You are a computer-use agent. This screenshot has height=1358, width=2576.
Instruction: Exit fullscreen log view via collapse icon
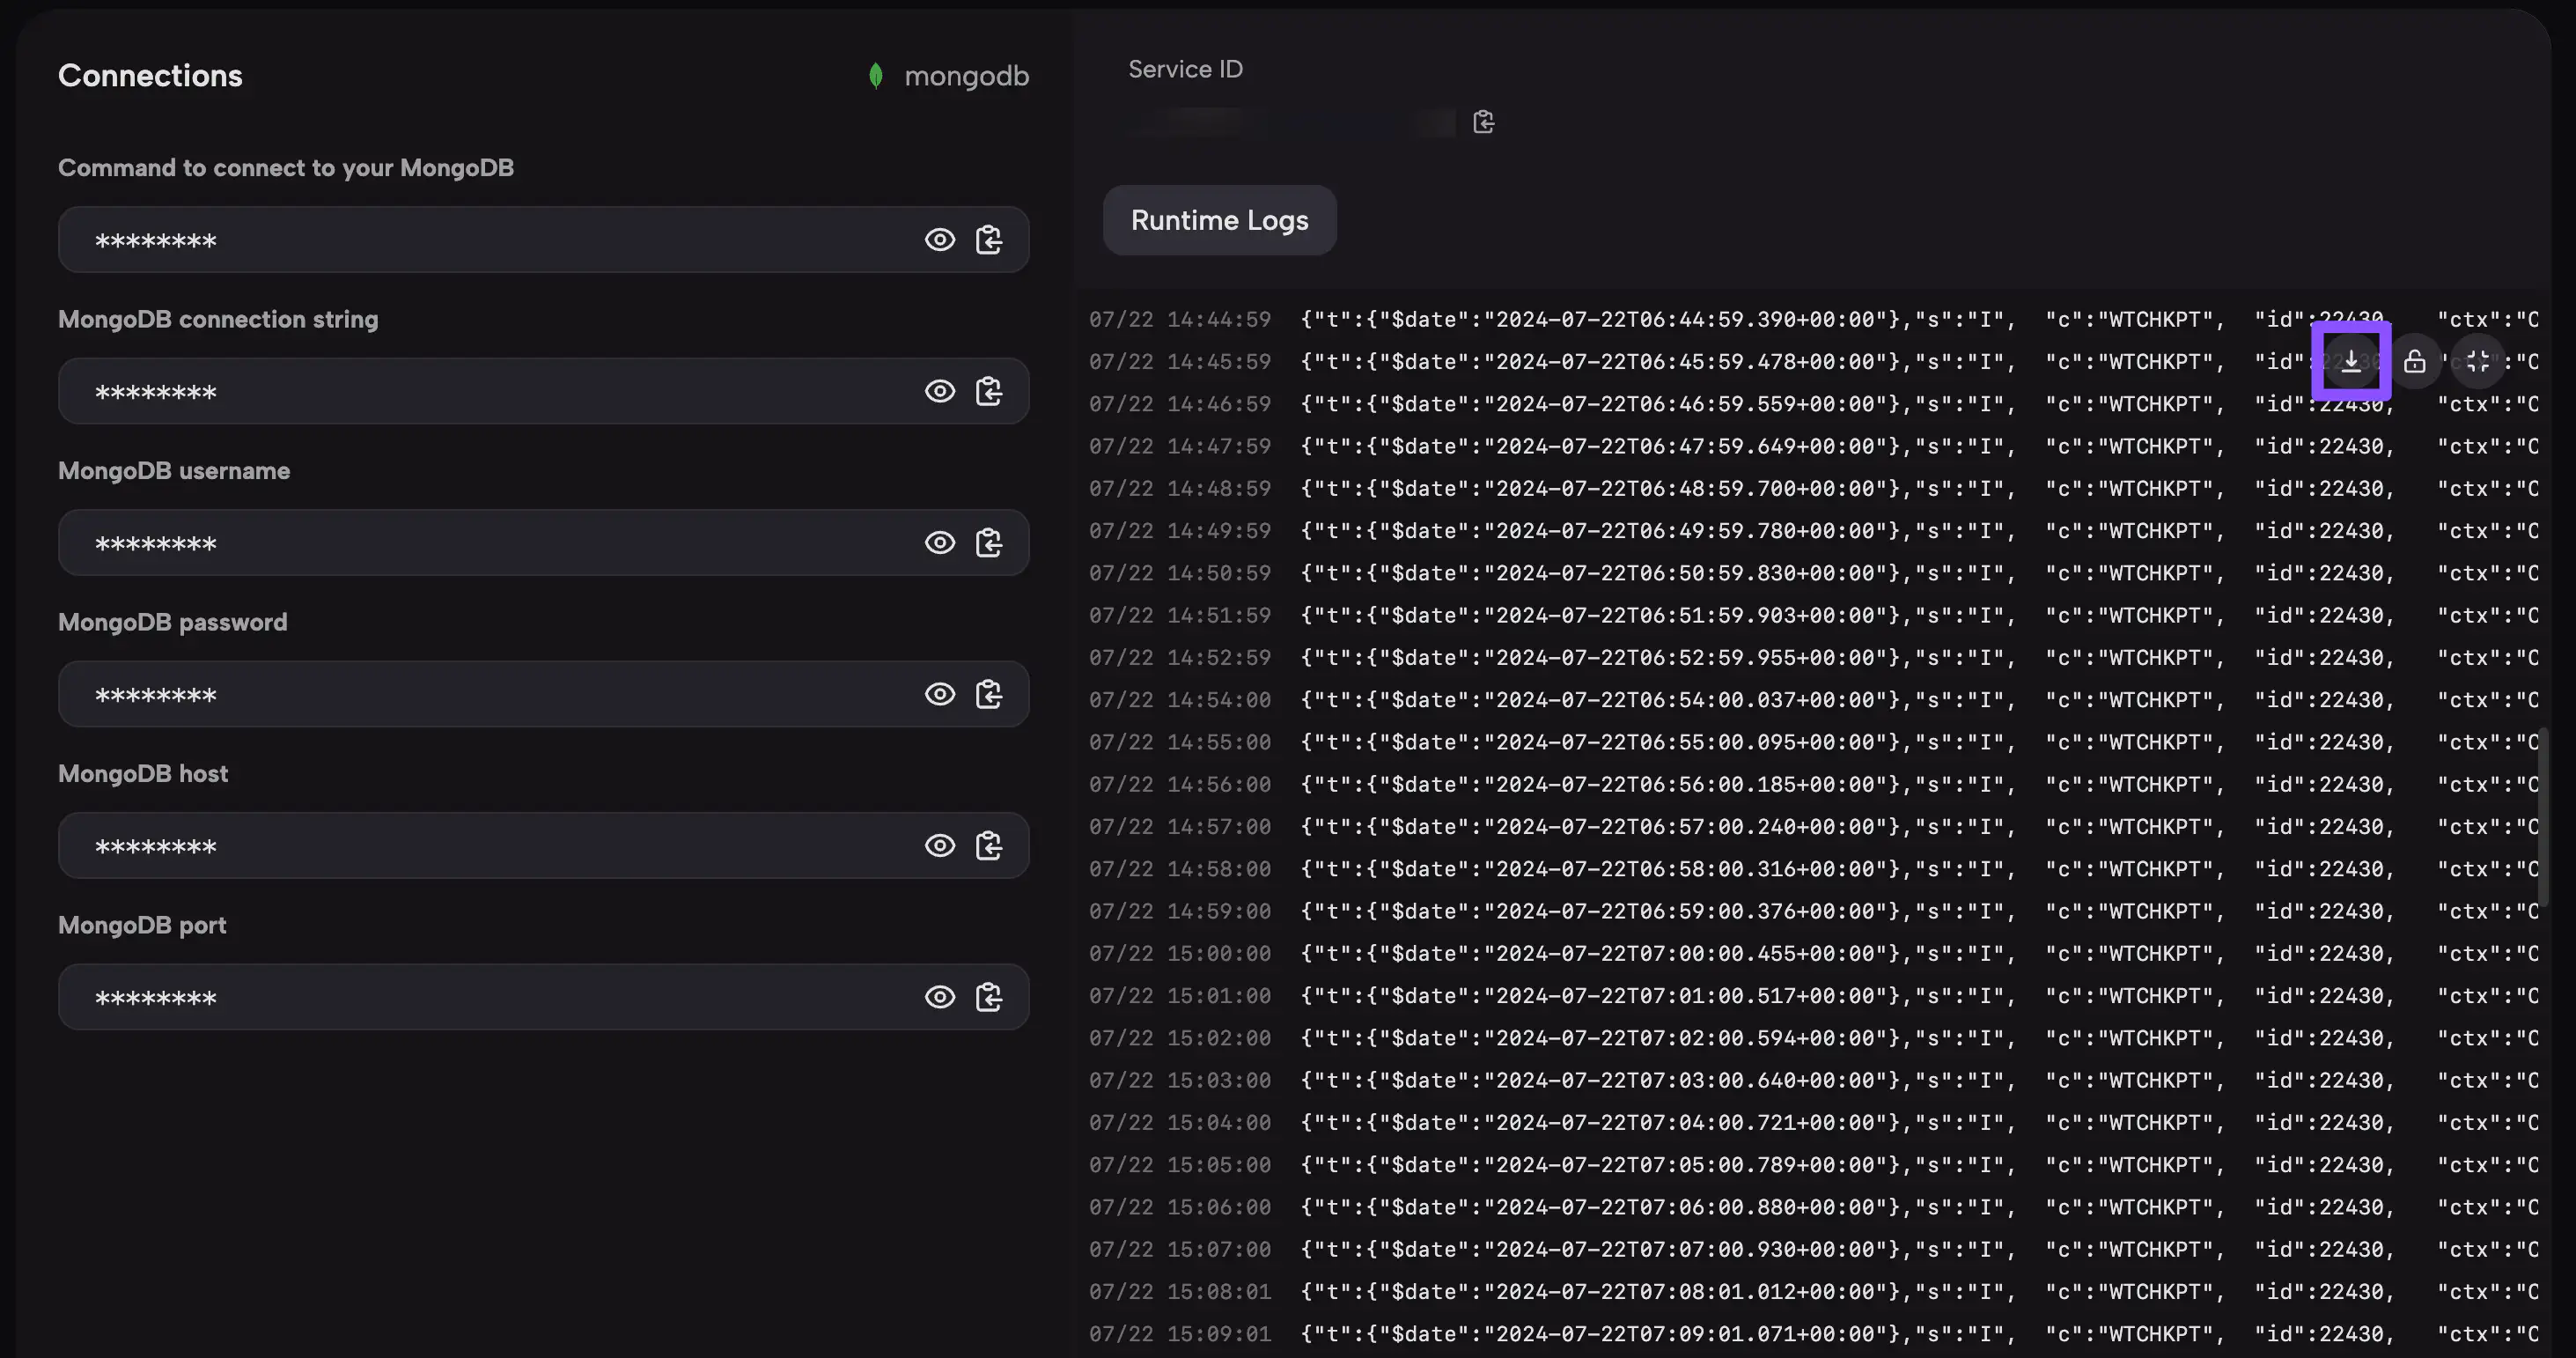click(2479, 361)
